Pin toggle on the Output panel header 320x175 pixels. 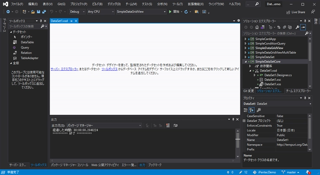pyautogui.click(x=233, y=119)
